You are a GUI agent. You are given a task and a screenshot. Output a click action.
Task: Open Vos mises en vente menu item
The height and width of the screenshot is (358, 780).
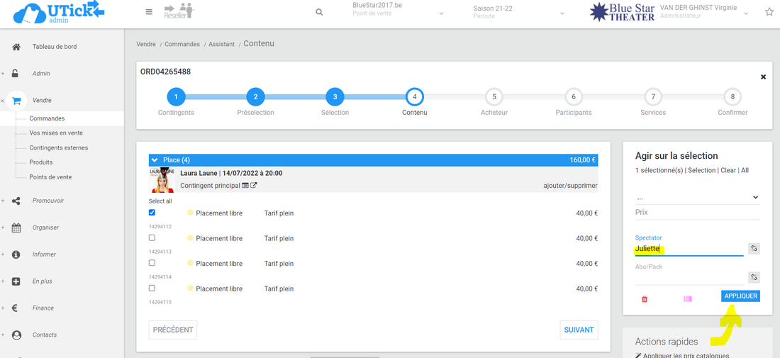(x=56, y=133)
